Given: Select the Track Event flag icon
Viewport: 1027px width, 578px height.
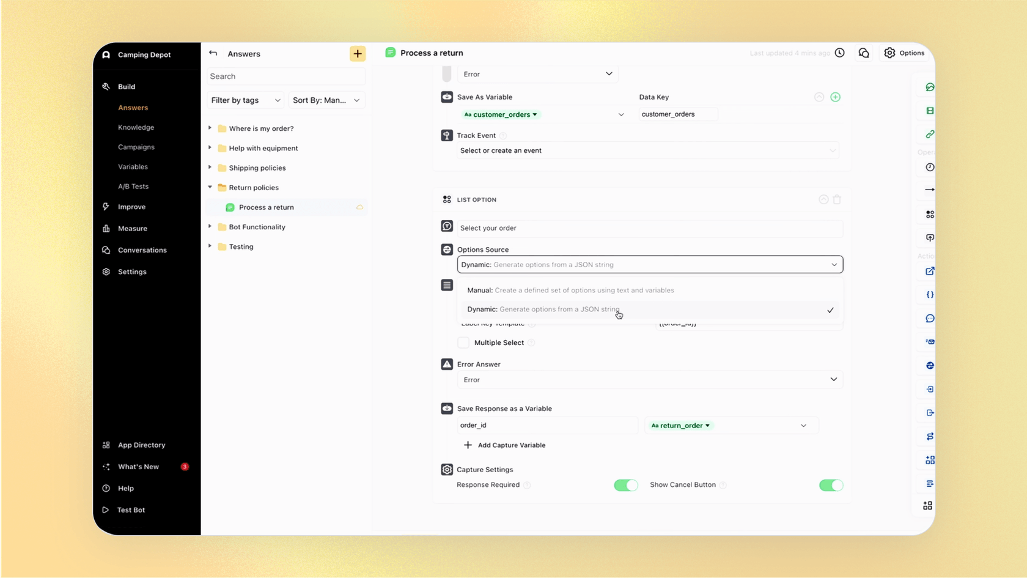Looking at the screenshot, I should (x=446, y=135).
